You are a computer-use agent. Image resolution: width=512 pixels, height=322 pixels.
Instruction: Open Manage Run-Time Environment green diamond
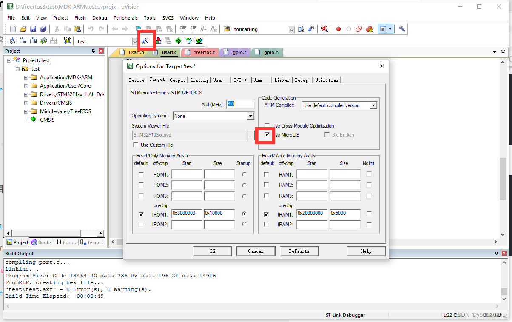(x=179, y=41)
